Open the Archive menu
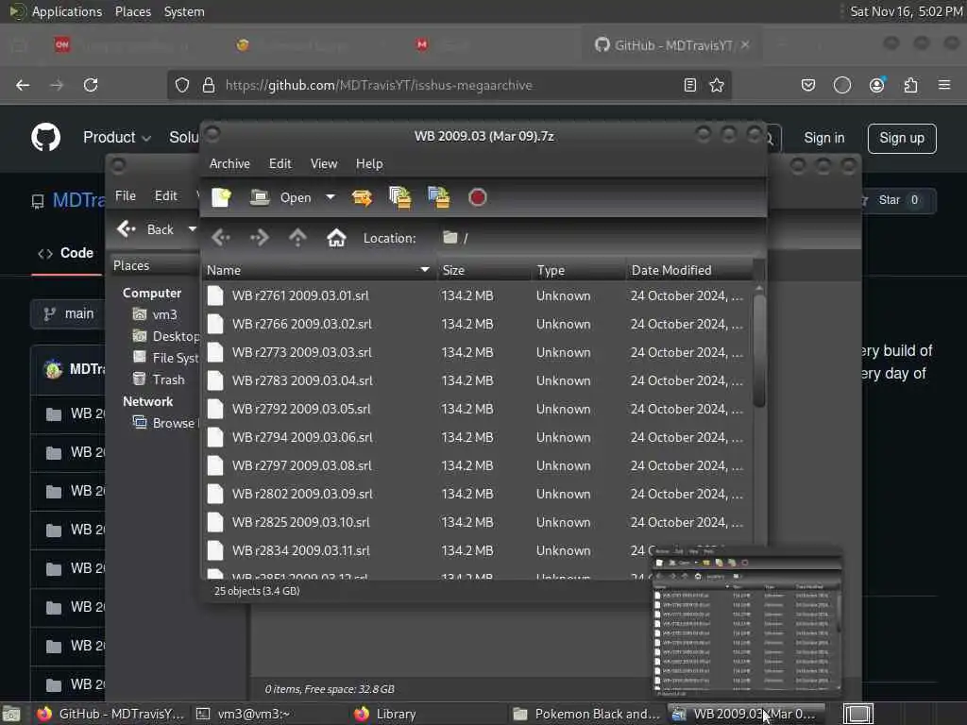 click(229, 163)
